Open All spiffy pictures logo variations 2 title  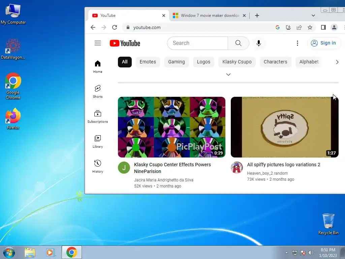tap(284, 165)
